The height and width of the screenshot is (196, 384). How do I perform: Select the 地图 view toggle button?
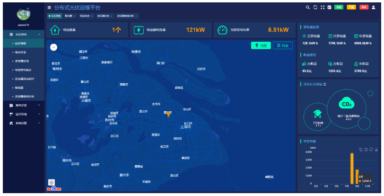click(261, 45)
